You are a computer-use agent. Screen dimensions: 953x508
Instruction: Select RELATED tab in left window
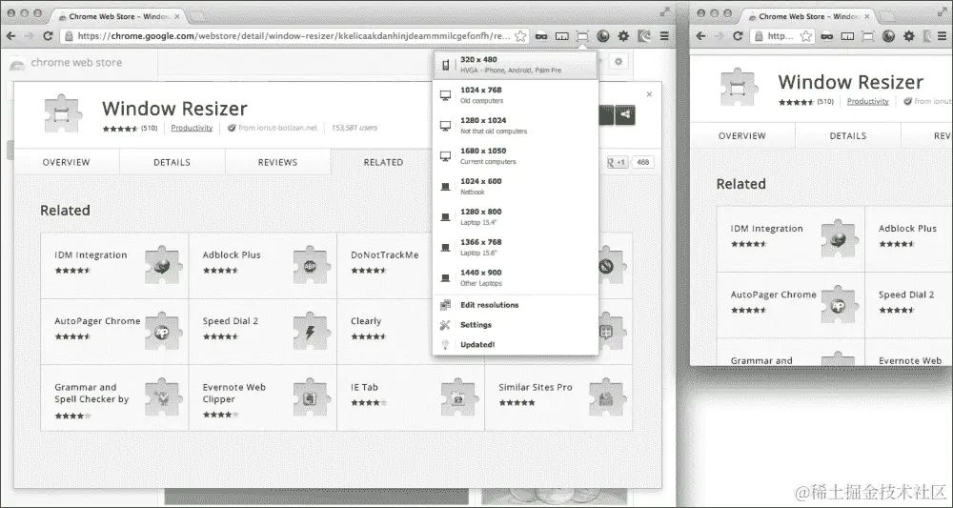383,162
